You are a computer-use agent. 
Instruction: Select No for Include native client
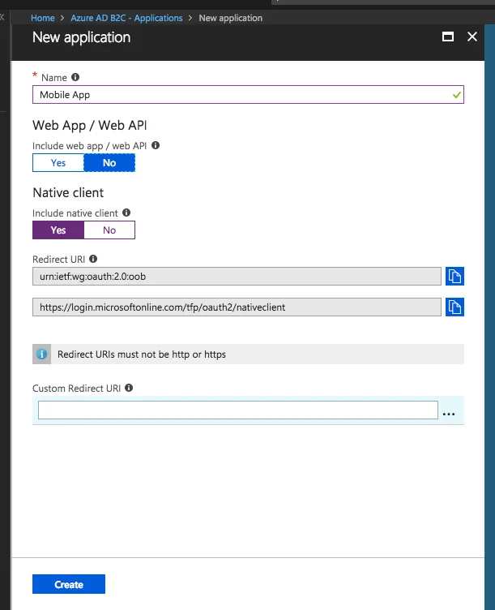pyautogui.click(x=109, y=230)
